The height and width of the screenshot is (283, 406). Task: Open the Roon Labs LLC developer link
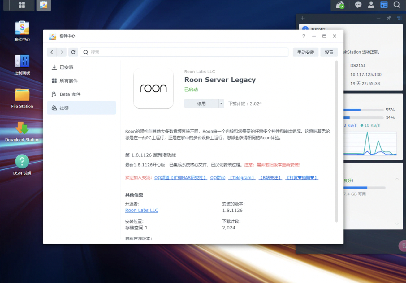(141, 210)
